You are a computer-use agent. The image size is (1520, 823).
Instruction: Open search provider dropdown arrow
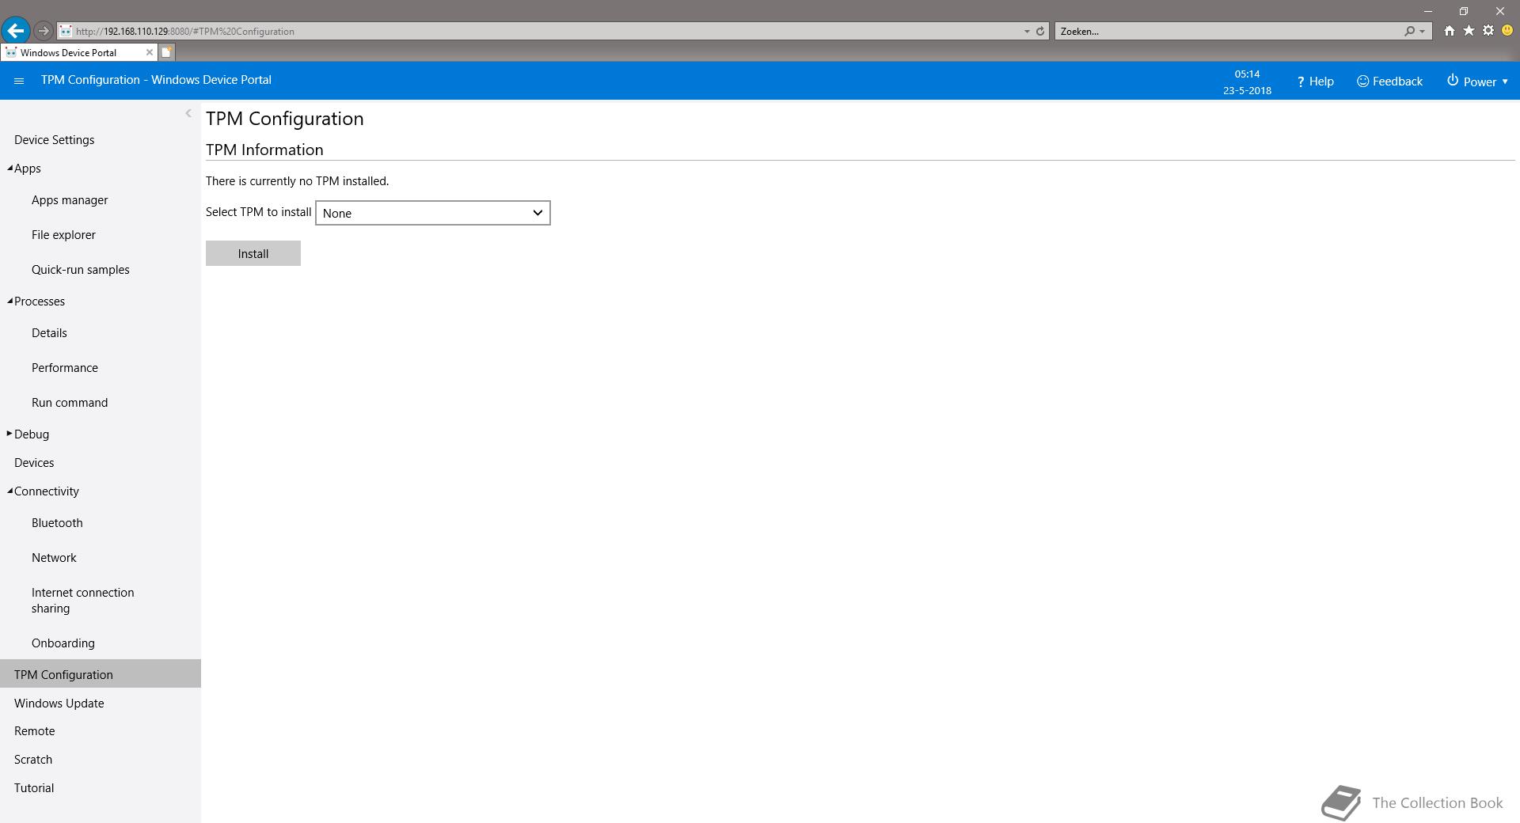(1423, 32)
